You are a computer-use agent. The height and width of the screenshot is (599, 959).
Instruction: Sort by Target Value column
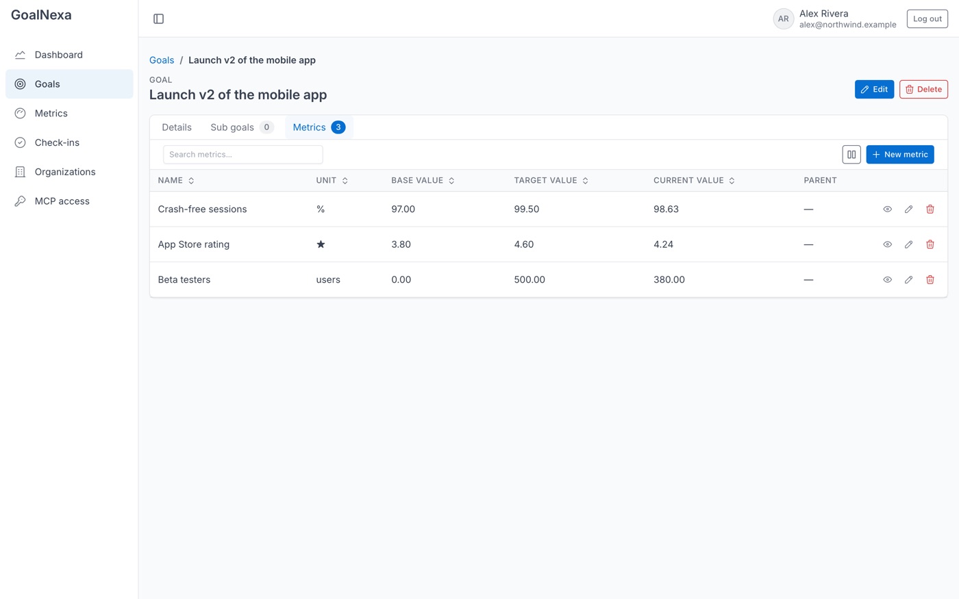click(551, 181)
